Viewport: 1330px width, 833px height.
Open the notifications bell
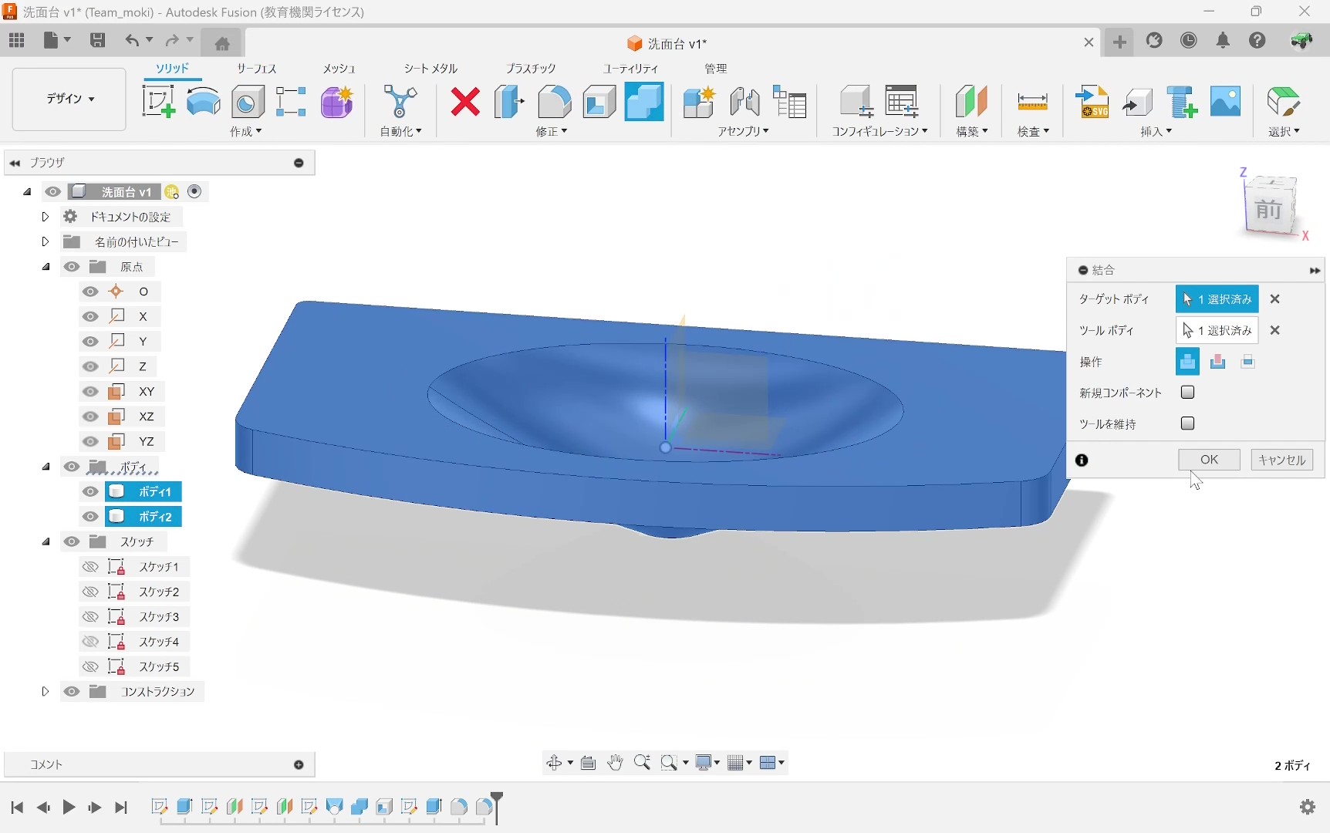coord(1223,41)
